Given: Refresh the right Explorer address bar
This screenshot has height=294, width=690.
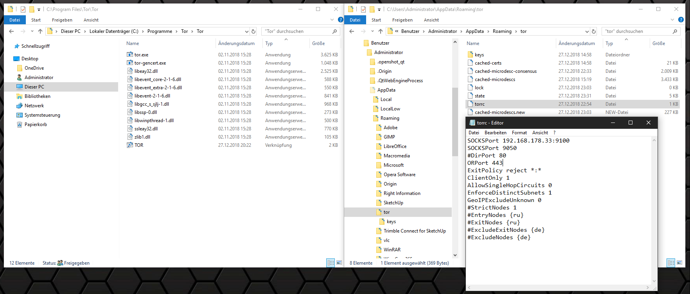Looking at the screenshot, I should coord(594,31).
